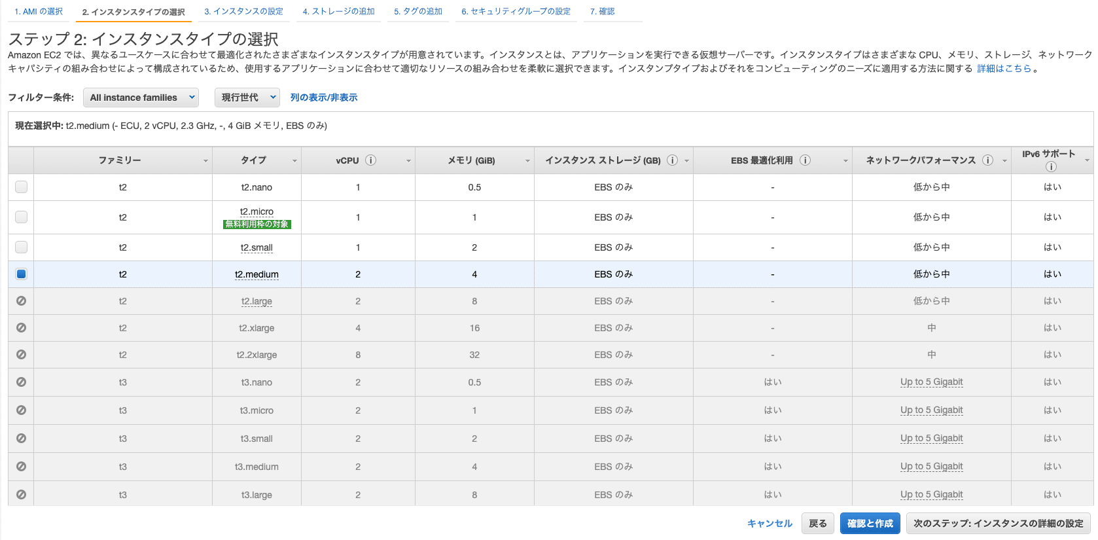Image resolution: width=1098 pixels, height=540 pixels.
Task: Select the t2.nano instance checkbox
Action: tap(21, 187)
